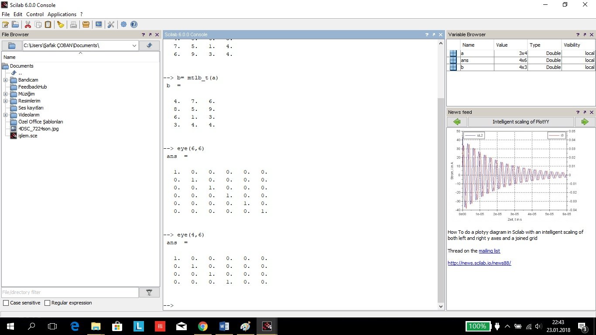This screenshot has height=335, width=596.
Task: Open Google Chrome from taskbar
Action: [x=202, y=326]
